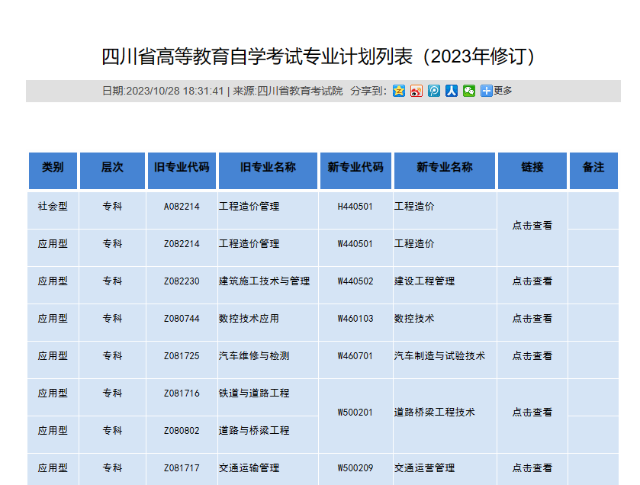Share page to WeChat
The image size is (640, 485).
pos(469,91)
